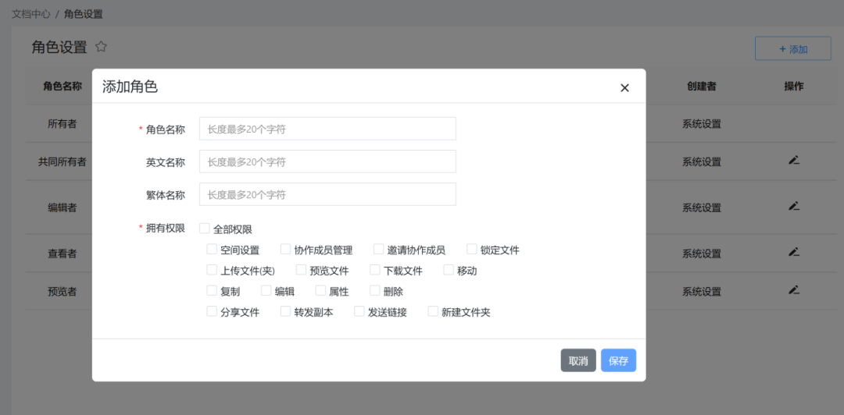Click the 角色名称 column header
The height and width of the screenshot is (415, 844).
click(x=63, y=86)
